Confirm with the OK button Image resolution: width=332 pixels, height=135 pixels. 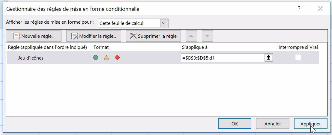[x=235, y=124]
